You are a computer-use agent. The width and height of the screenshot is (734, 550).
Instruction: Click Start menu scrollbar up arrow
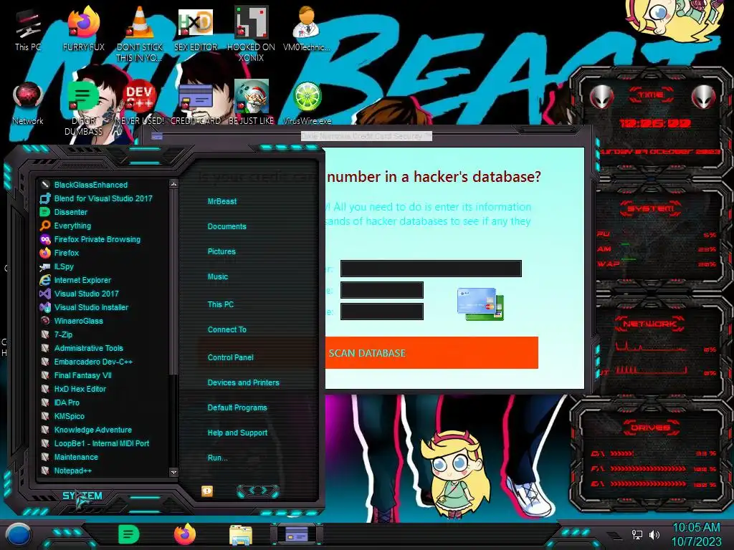point(173,184)
